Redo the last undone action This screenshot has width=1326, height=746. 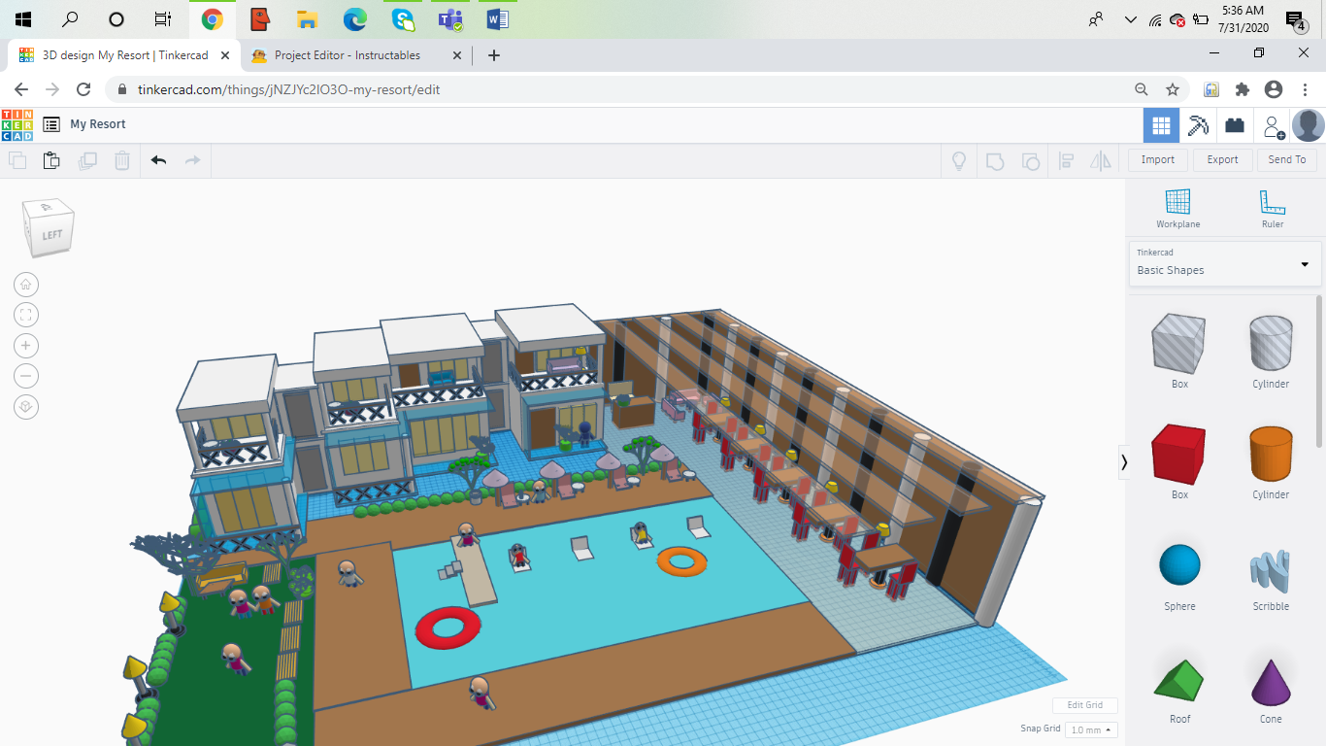(x=192, y=160)
